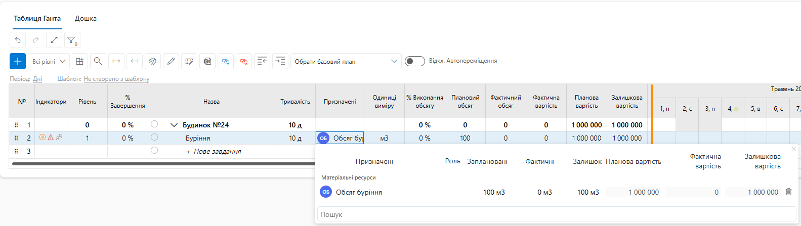Click the Залишкова вартість 1 000 000 field in popup
This screenshot has width=801, height=226.
753,192
